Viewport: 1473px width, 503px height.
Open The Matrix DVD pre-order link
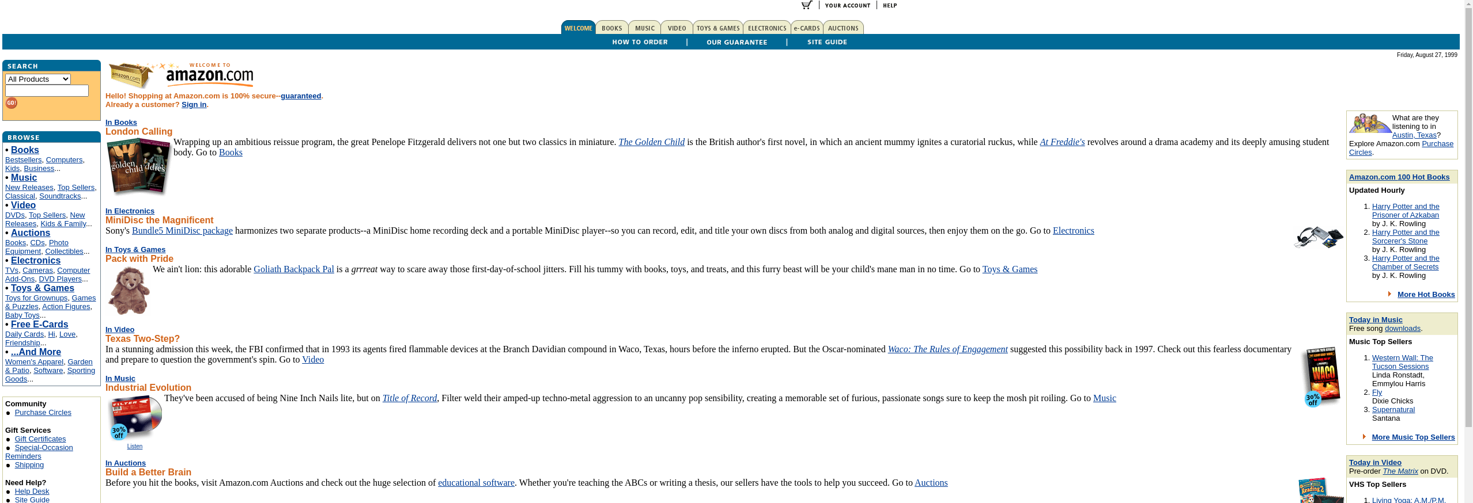pyautogui.click(x=1400, y=471)
